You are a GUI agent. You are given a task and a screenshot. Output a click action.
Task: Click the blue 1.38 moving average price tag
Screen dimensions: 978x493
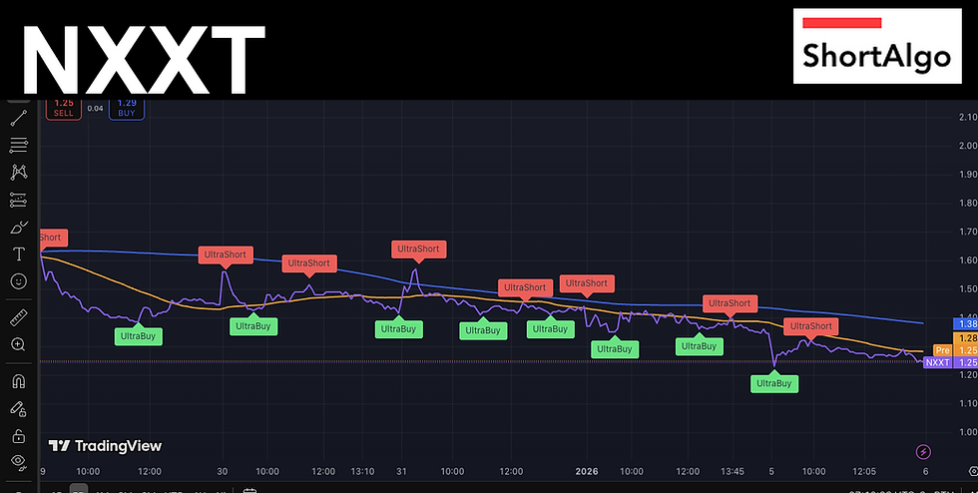tap(966, 324)
